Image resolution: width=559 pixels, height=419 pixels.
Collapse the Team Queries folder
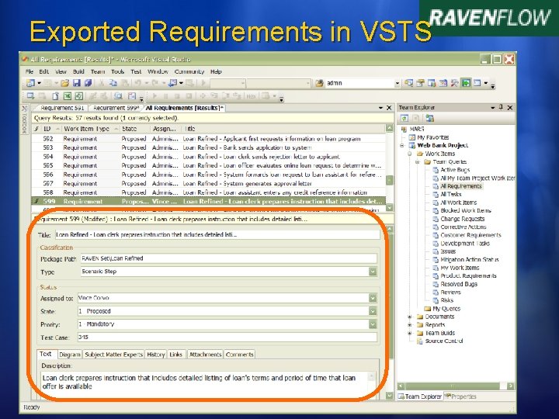coord(417,161)
